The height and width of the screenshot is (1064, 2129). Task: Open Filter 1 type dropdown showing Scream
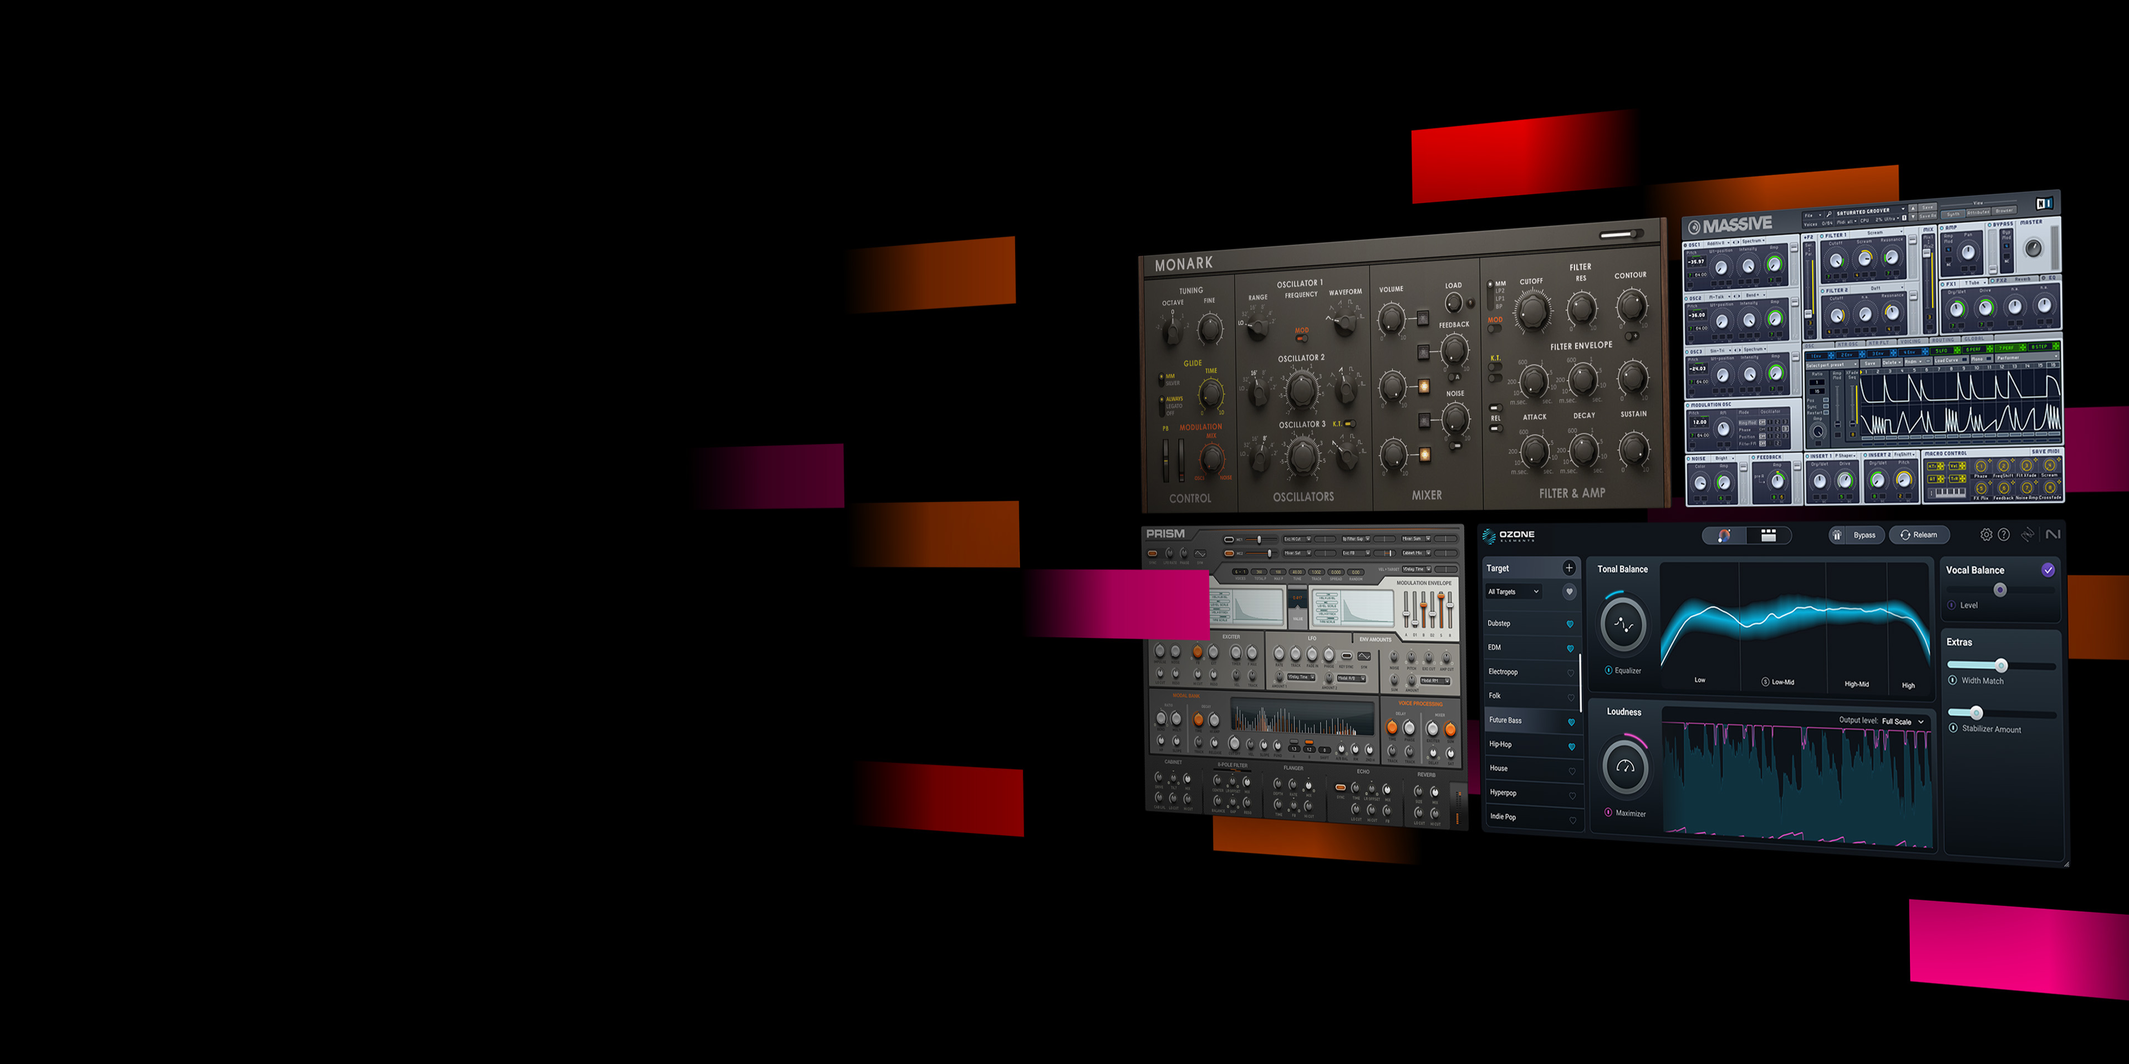point(1876,234)
